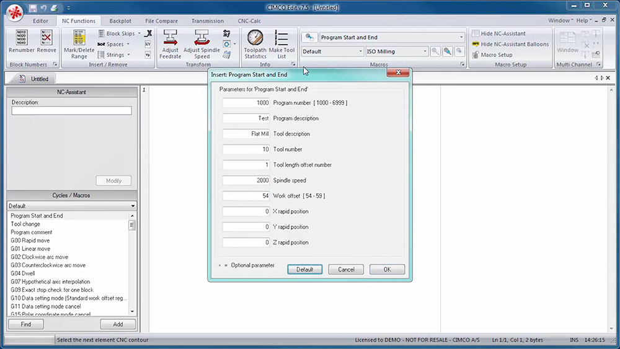This screenshot has width=620, height=349.
Task: Select G02 Clockwise arc move macro
Action: [39, 257]
